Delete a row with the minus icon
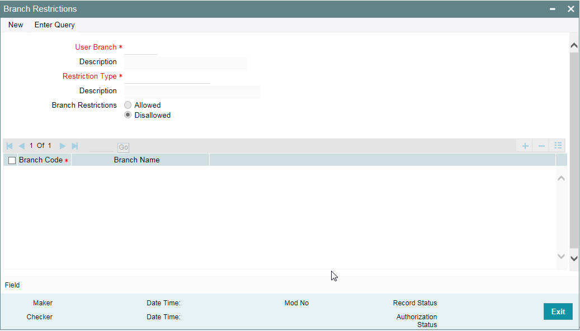This screenshot has width=580, height=331. pyautogui.click(x=541, y=146)
